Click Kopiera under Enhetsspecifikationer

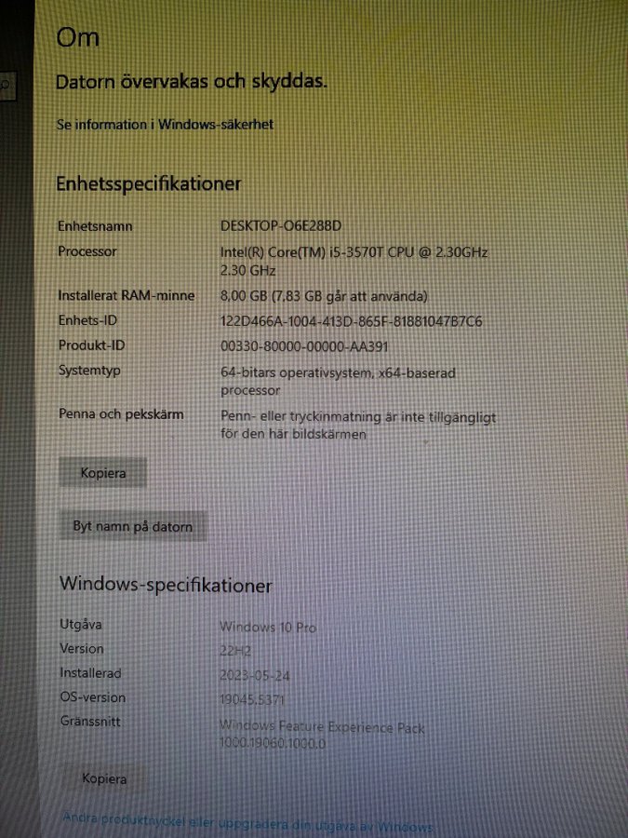(x=103, y=473)
